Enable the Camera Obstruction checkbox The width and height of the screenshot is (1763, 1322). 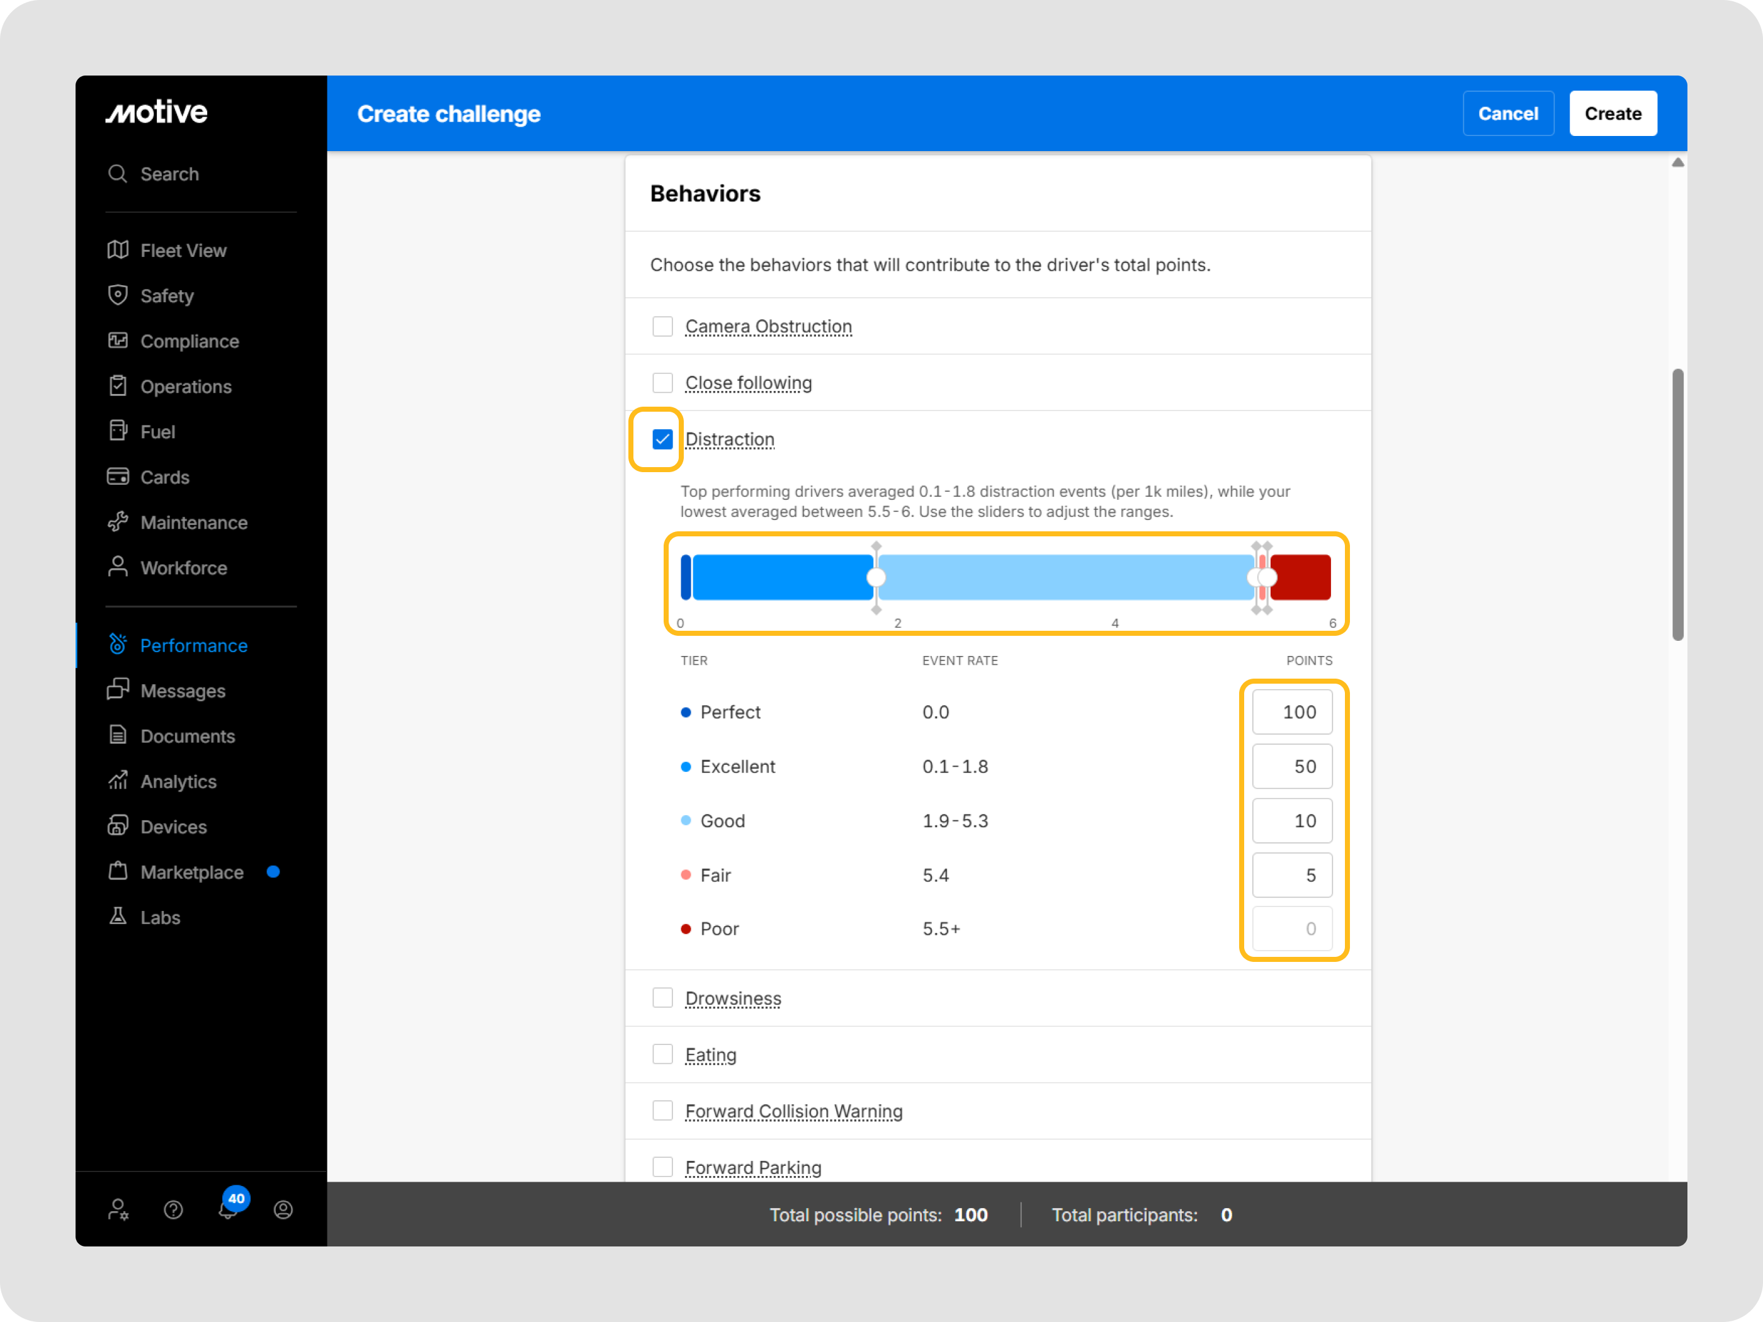(662, 327)
